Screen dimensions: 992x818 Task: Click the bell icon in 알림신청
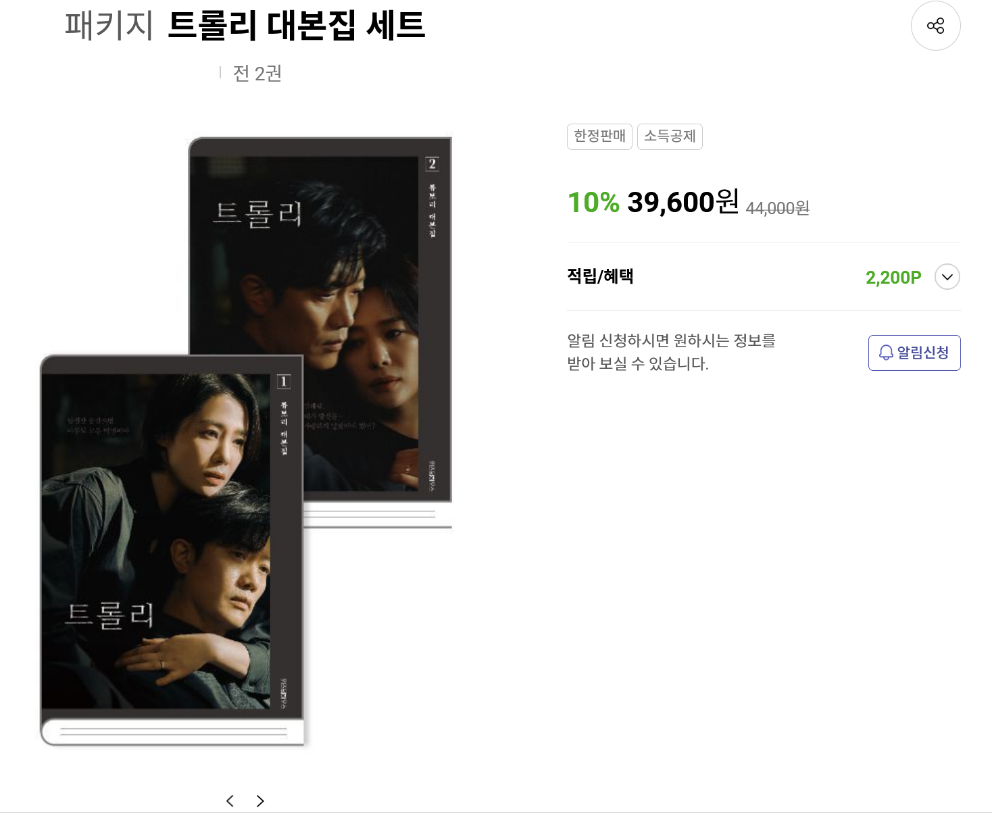coord(885,353)
